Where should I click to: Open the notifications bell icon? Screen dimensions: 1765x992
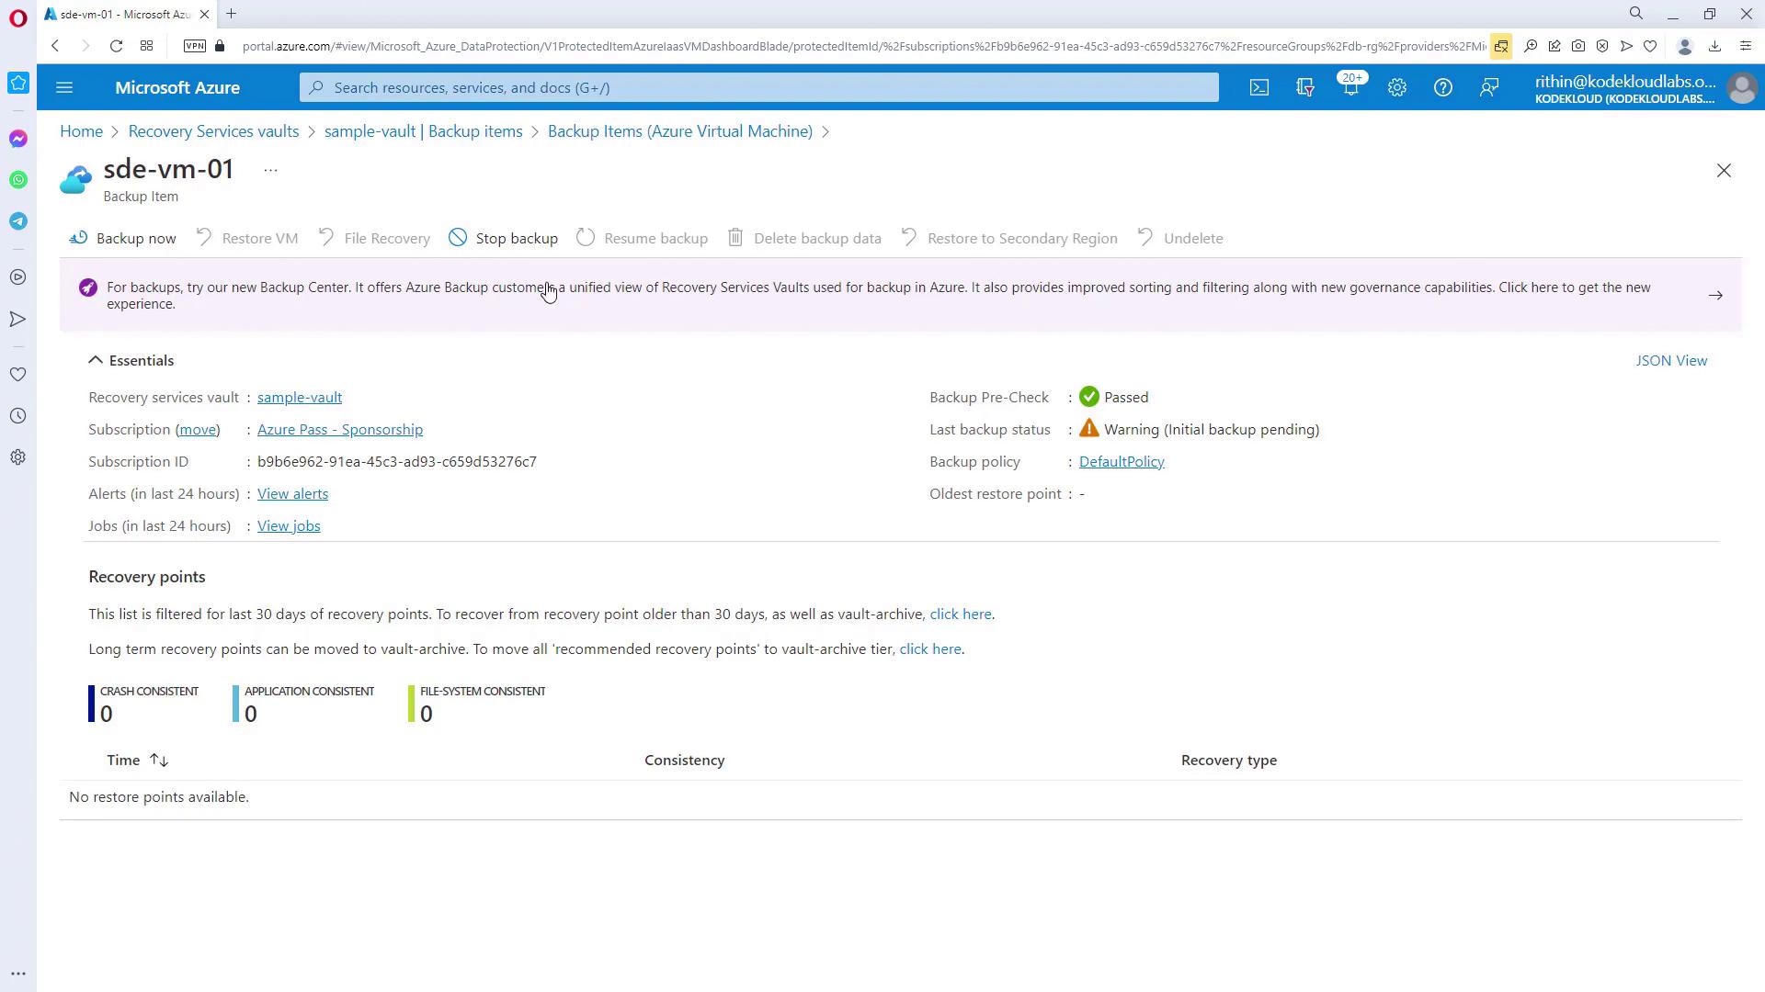1349,87
